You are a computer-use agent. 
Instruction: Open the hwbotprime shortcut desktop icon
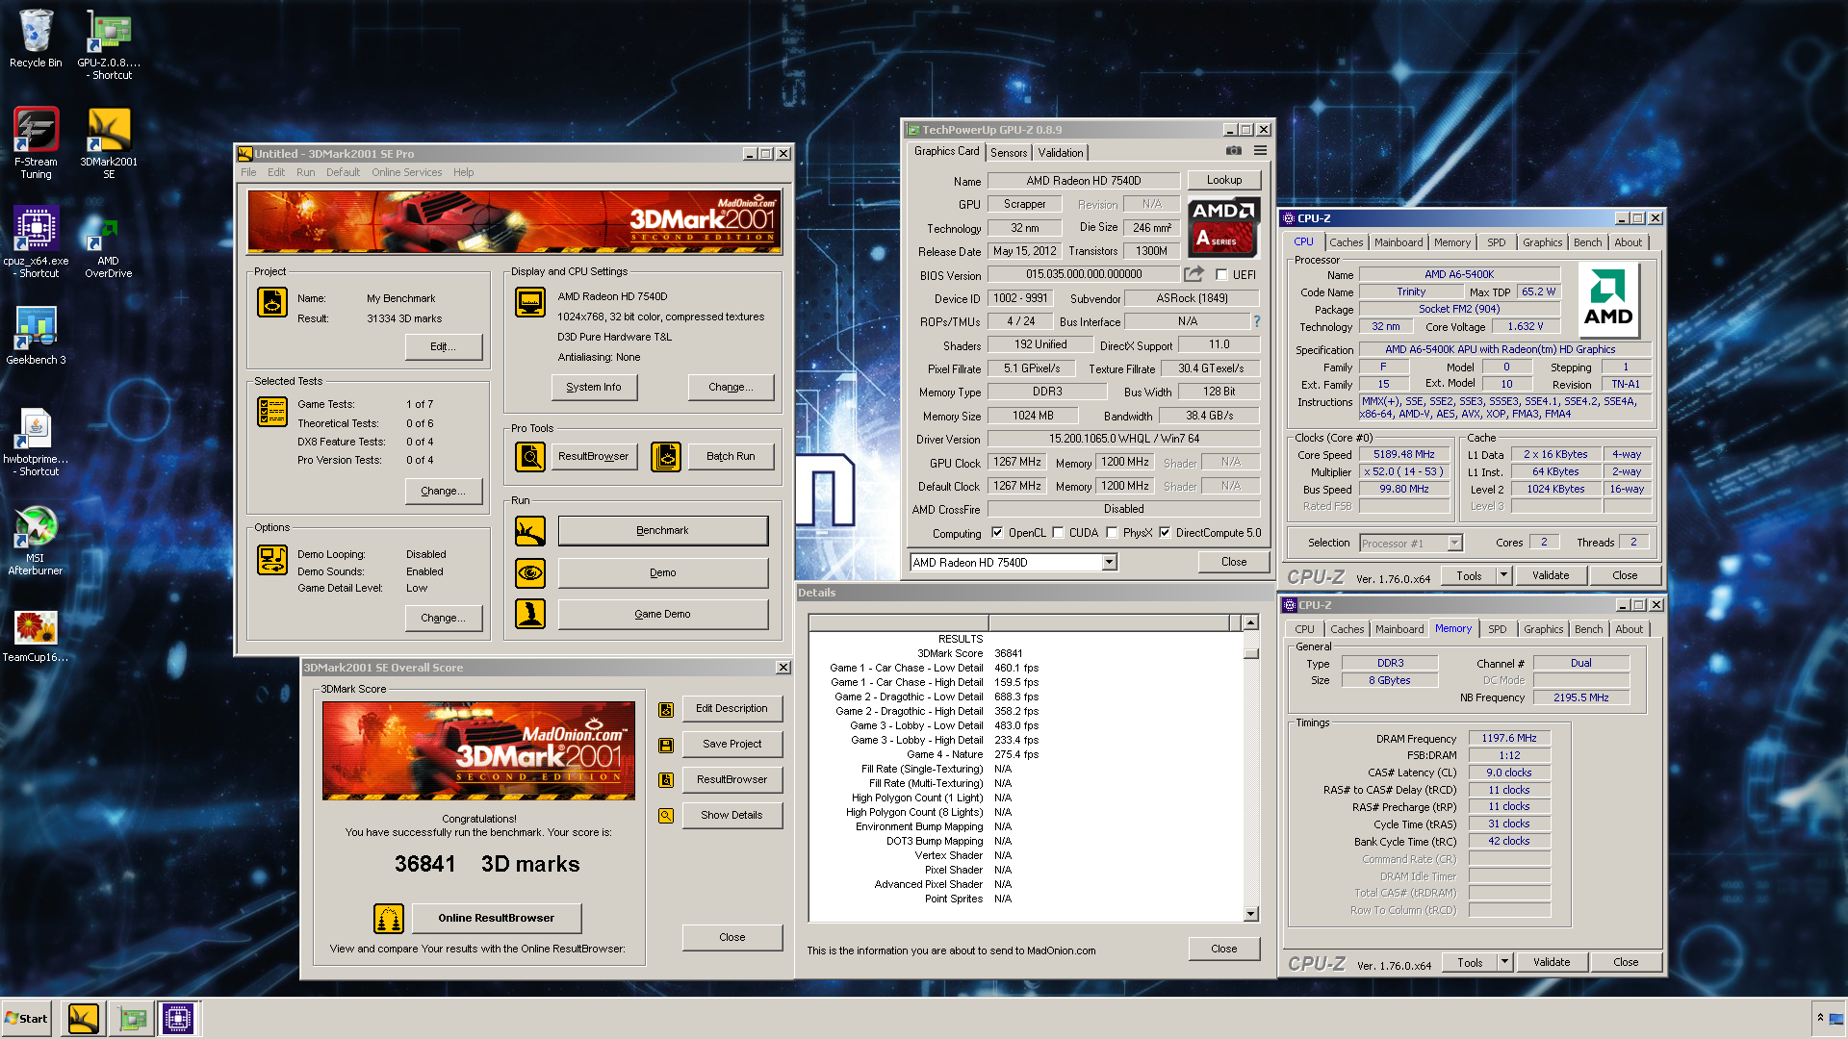[x=36, y=443]
